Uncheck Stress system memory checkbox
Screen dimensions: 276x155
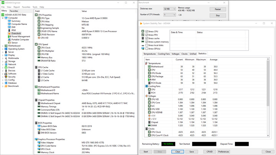coord(146,42)
